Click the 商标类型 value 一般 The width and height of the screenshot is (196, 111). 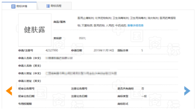coord(144,96)
